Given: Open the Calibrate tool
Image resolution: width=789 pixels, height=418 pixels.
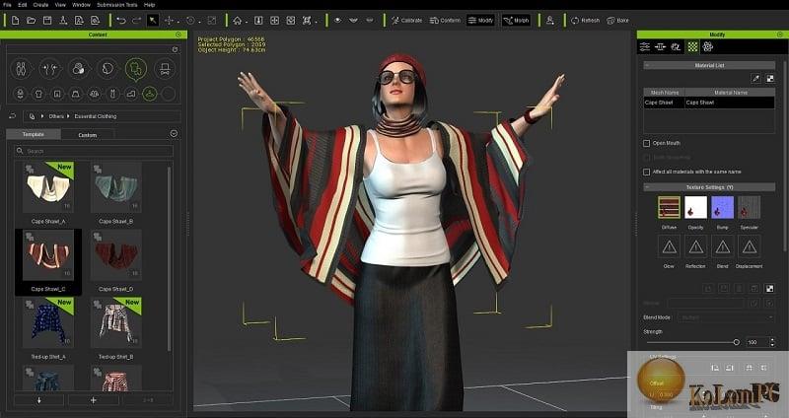Looking at the screenshot, I should click(406, 21).
